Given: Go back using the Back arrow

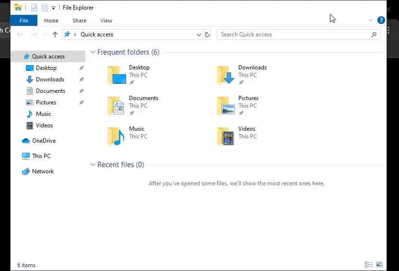Looking at the screenshot, I should (20, 34).
